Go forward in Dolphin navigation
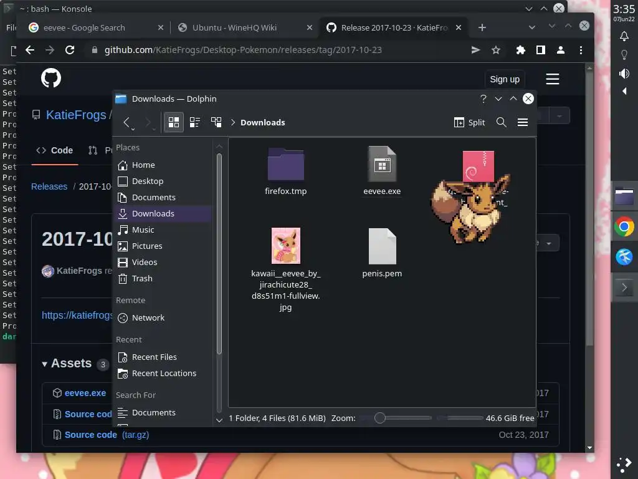The width and height of the screenshot is (638, 479). pos(148,122)
